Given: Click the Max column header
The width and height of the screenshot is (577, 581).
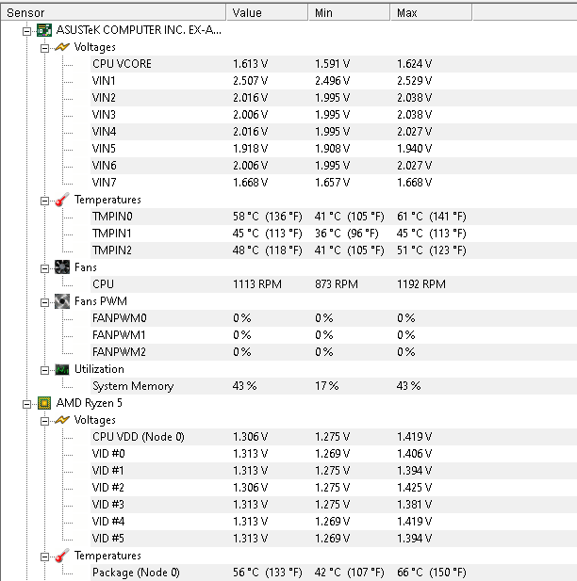Looking at the screenshot, I should coord(431,12).
